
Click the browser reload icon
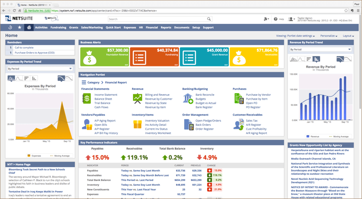pyautogui.click(x=14, y=11)
